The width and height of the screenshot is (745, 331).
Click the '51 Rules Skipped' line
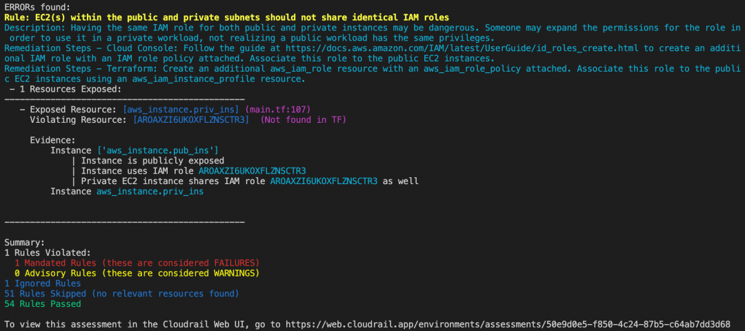point(121,294)
